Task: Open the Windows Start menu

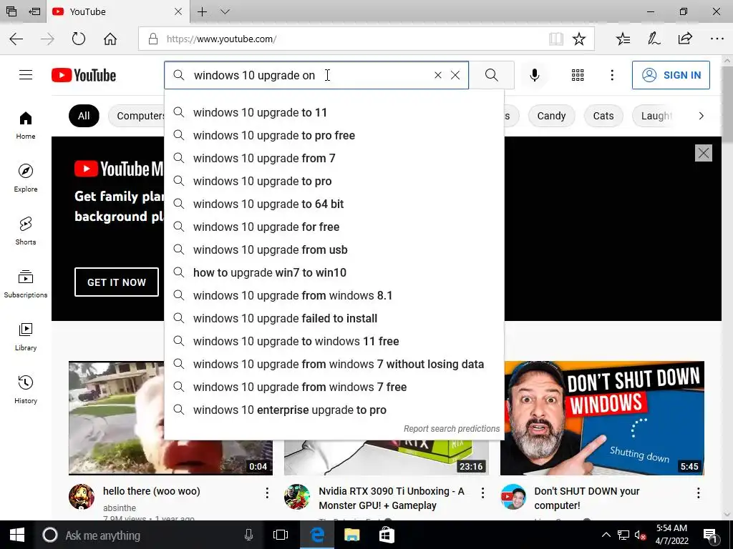Action: click(17, 535)
